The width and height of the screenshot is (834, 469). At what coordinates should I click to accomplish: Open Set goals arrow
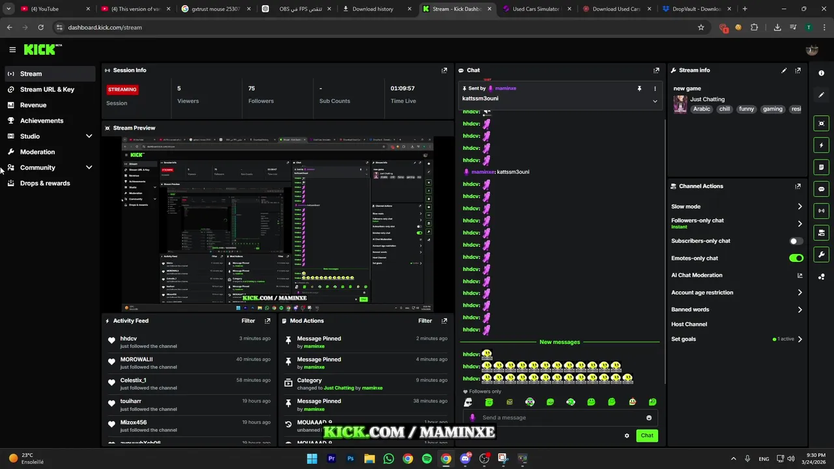tap(799, 339)
